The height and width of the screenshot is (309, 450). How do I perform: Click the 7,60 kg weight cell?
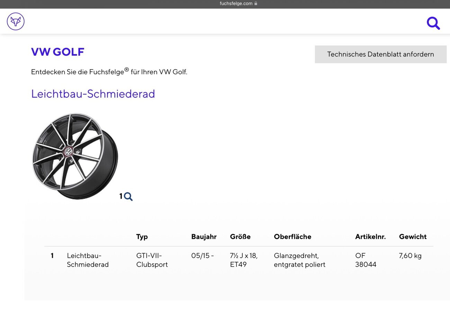point(410,256)
